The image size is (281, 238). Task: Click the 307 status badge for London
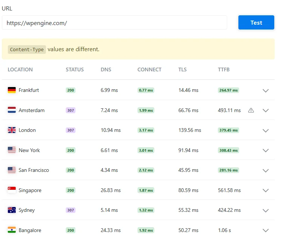70,130
